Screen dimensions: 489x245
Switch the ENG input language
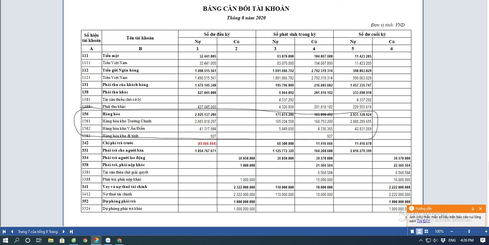coord(452,240)
